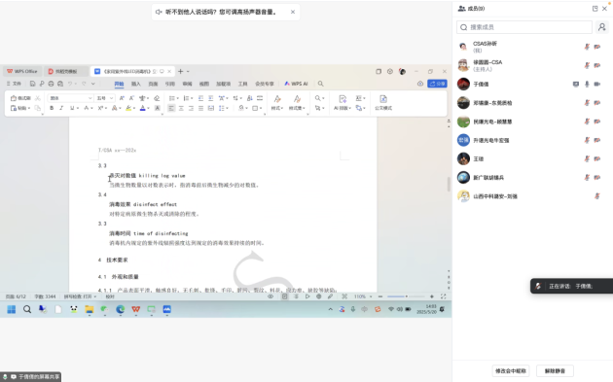Select center text alignment icon

point(181,108)
